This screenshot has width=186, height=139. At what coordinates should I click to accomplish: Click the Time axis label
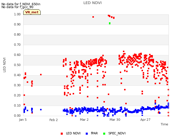164,124
